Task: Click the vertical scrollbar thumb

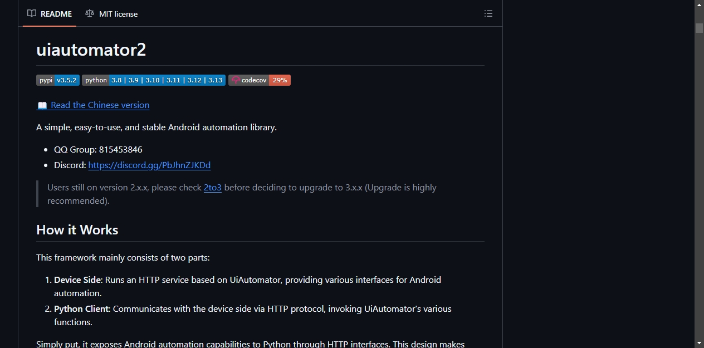Action: pyautogui.click(x=699, y=28)
